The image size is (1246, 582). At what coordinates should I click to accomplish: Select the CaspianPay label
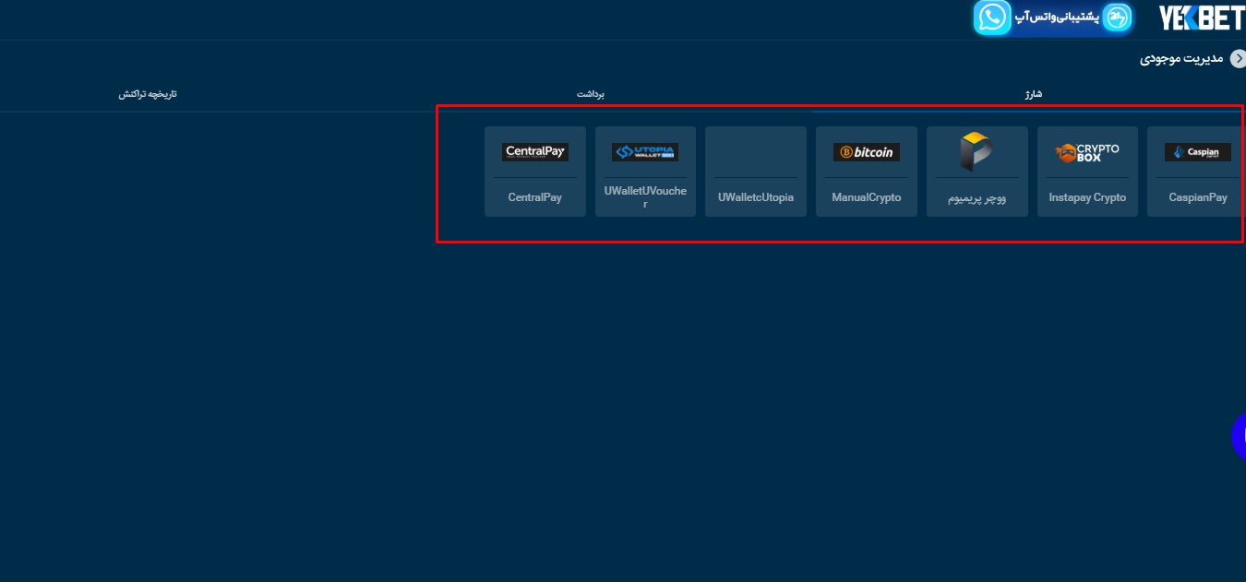1197,197
